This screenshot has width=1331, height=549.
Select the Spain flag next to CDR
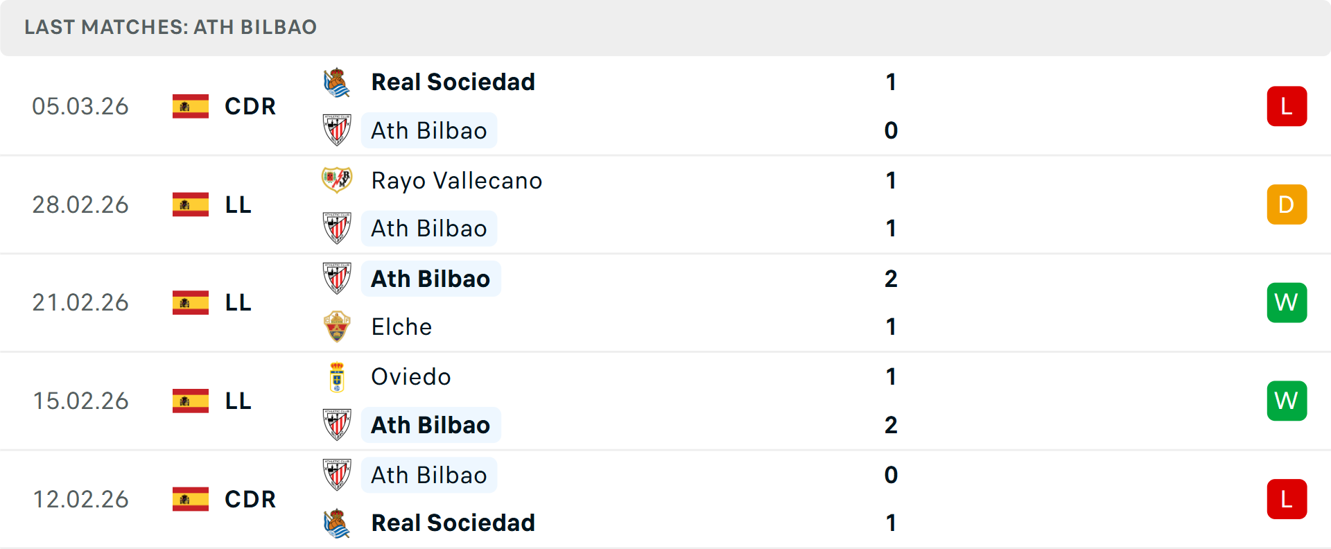click(x=190, y=106)
